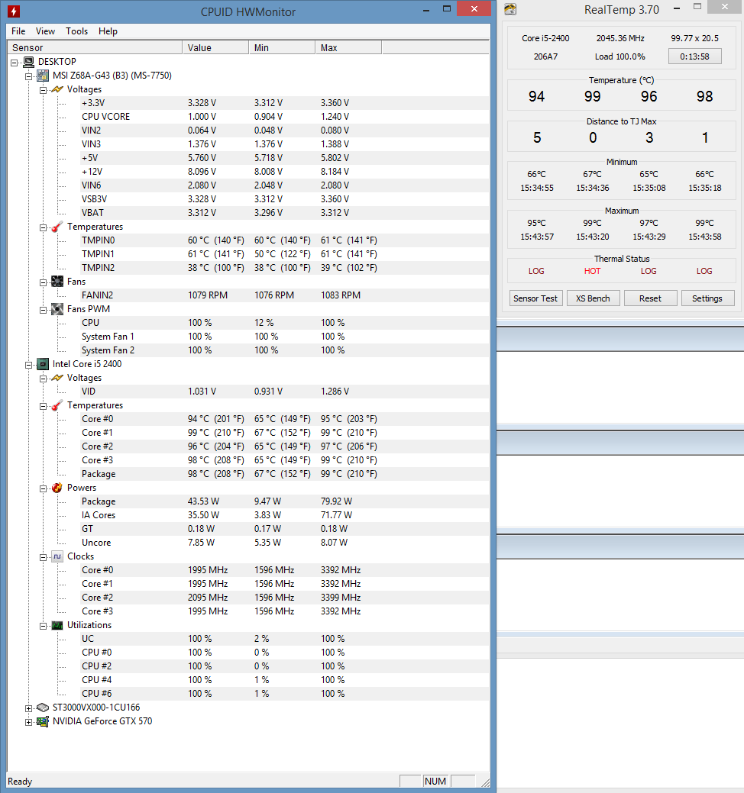Expand the ST3000VX000-1CU166 drive node
Viewport: 744px width, 793px height.
pos(29,708)
